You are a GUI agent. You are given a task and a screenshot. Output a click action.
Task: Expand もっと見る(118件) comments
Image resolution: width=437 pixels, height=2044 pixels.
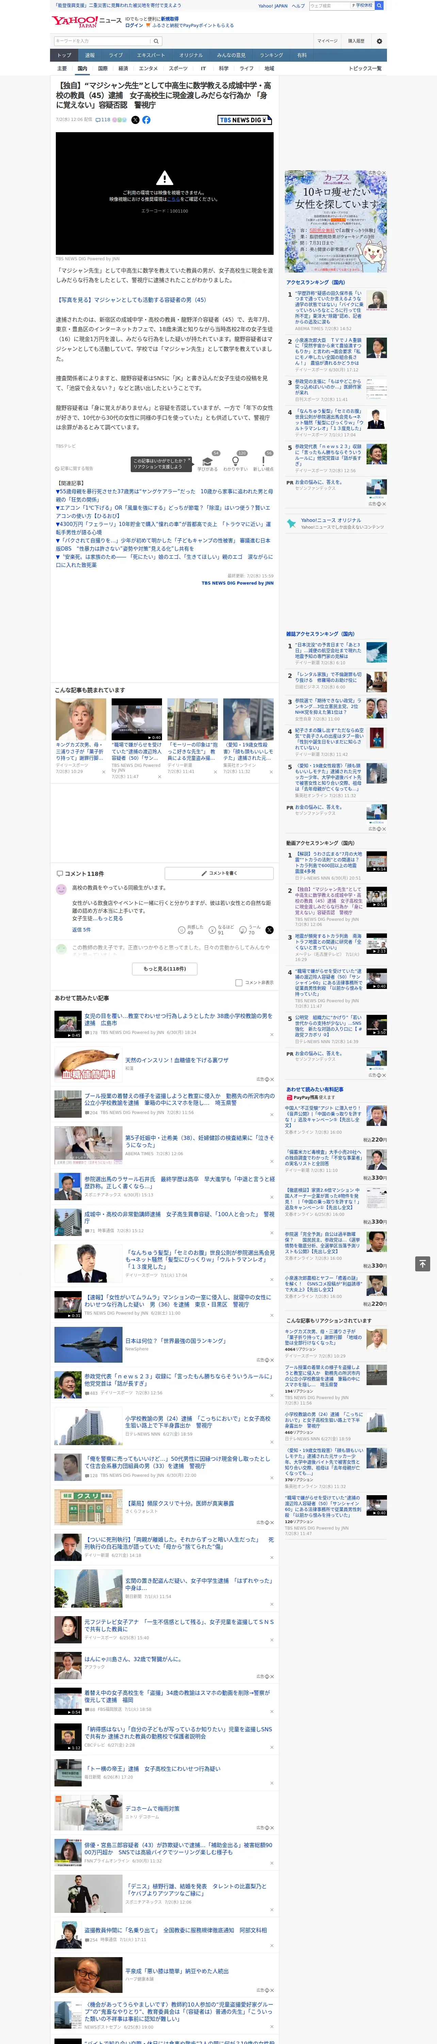pyautogui.click(x=165, y=968)
